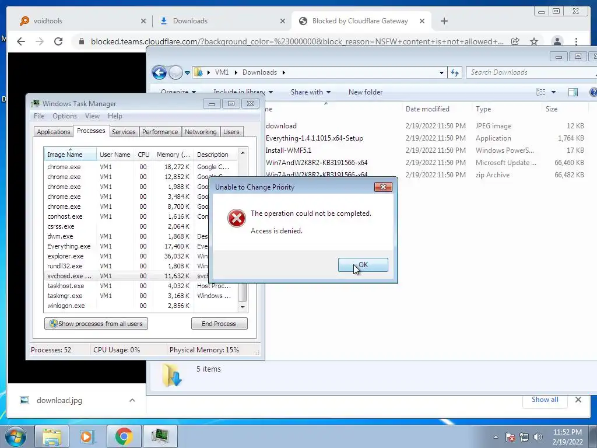Toggle the Explorer preview pane icon
Screen dimensions: 597x448
573,92
